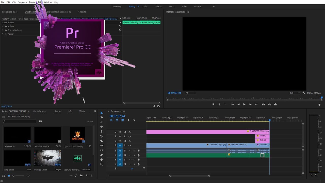
Task: Open the Program monitor button editor plus
Action: pyautogui.click(x=319, y=105)
